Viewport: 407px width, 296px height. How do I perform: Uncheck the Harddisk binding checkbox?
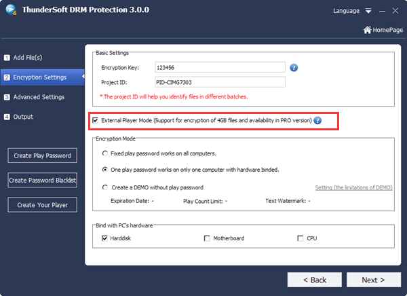(104, 238)
